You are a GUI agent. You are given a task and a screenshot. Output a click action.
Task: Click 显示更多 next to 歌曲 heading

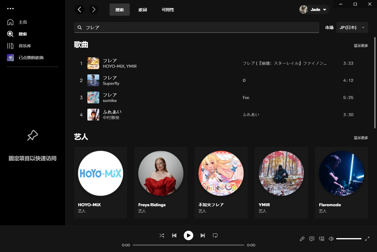click(361, 45)
